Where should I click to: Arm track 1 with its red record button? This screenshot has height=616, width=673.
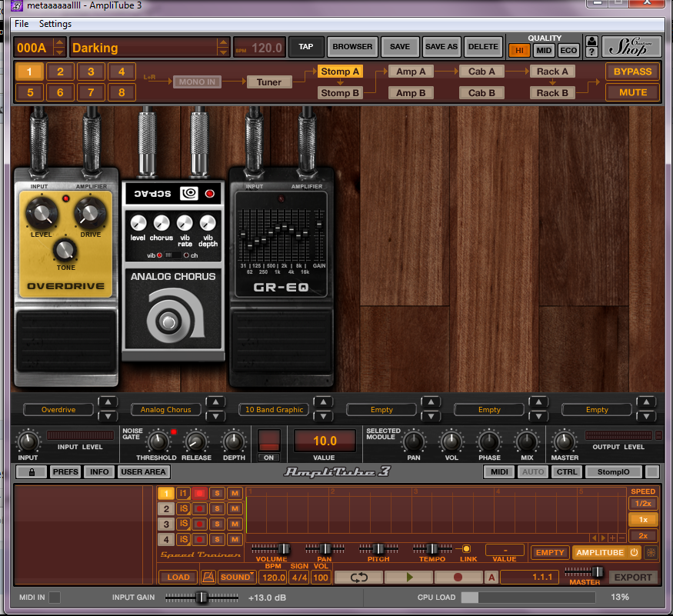199,493
